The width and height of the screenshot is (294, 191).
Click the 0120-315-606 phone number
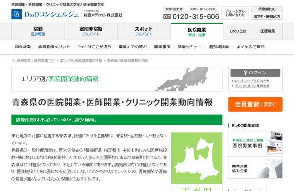196,17
